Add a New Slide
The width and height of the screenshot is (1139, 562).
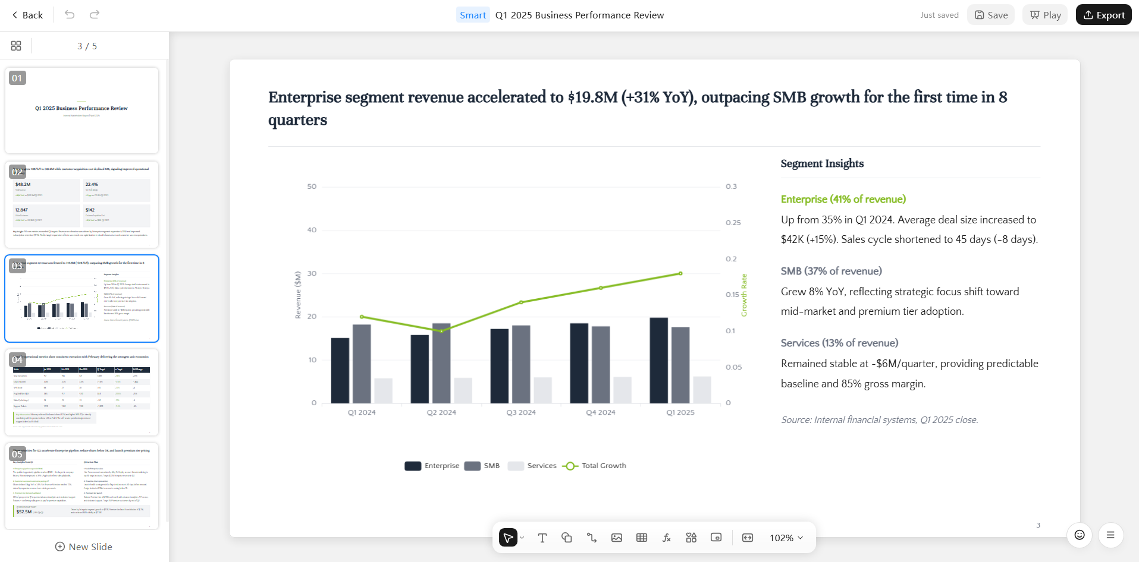click(x=84, y=547)
